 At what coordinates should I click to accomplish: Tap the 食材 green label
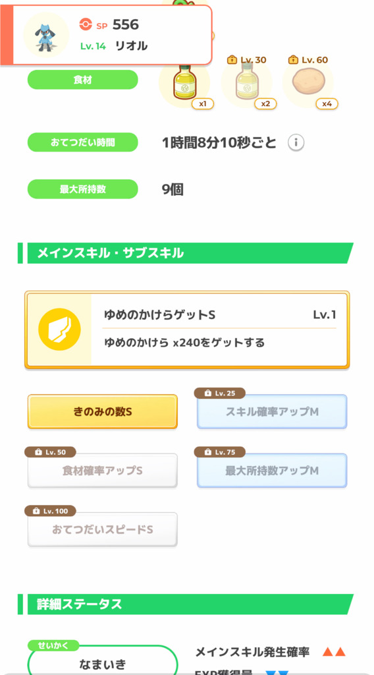coord(82,80)
